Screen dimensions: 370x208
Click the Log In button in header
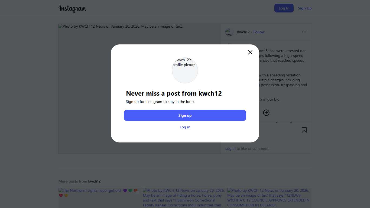[284, 8]
